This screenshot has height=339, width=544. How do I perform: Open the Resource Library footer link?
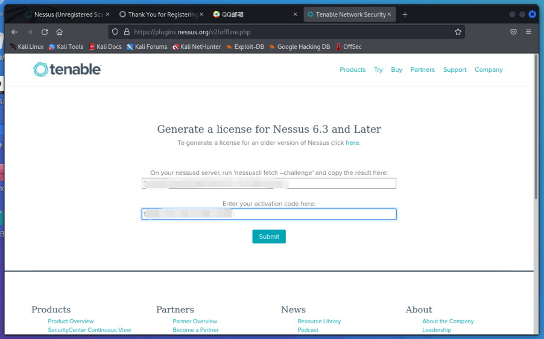(319, 322)
